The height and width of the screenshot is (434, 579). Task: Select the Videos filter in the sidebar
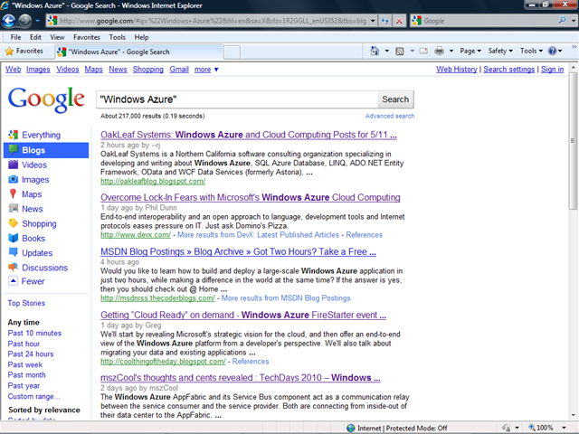tap(34, 165)
